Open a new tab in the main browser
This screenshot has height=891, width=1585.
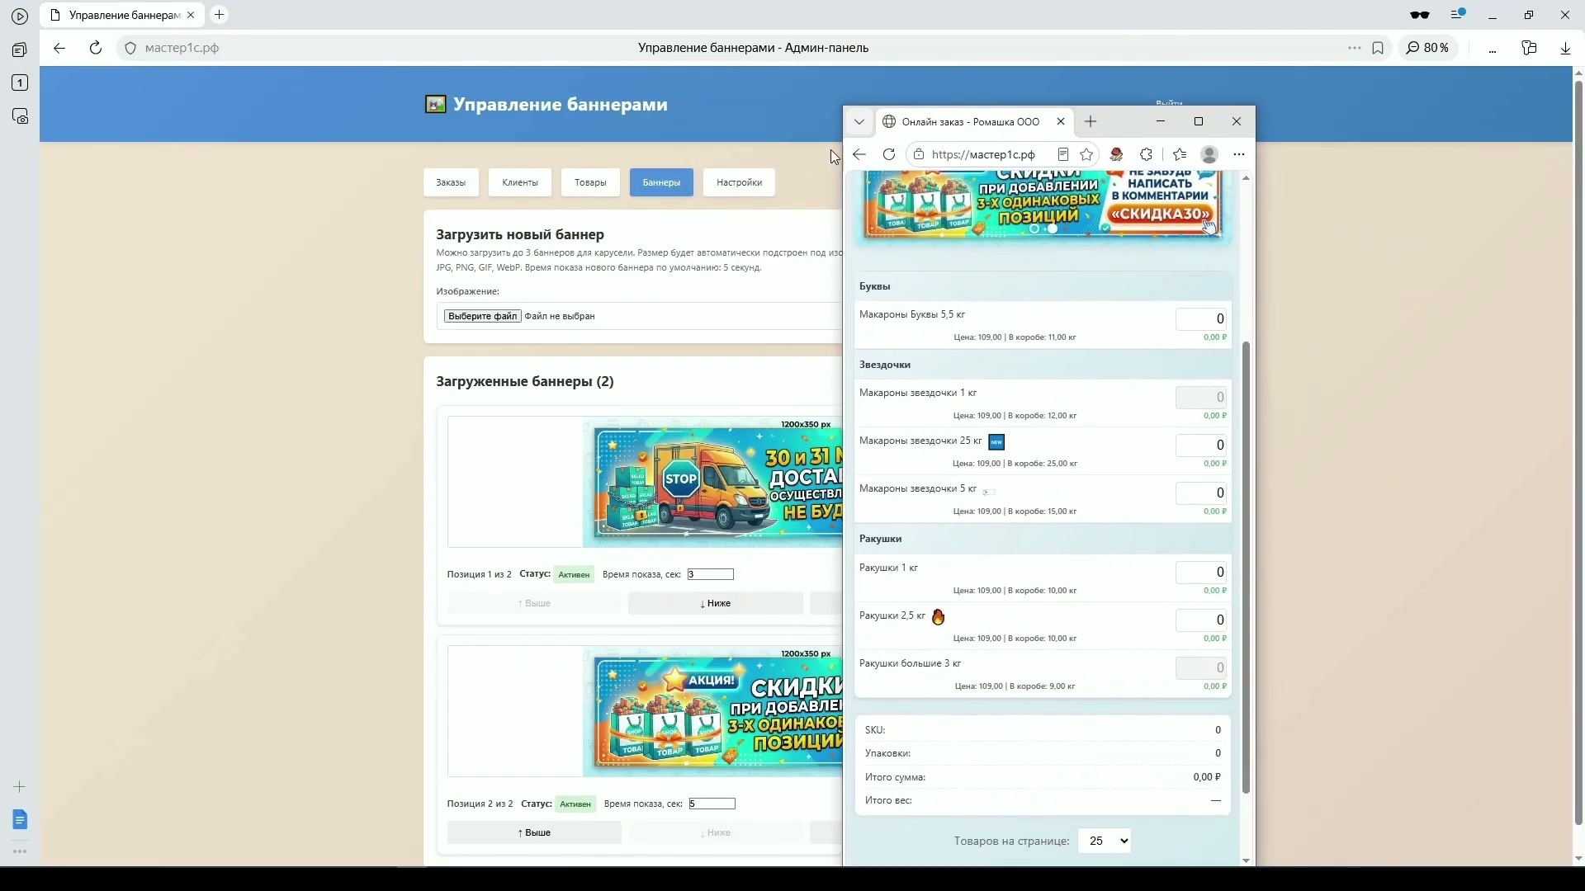[219, 15]
